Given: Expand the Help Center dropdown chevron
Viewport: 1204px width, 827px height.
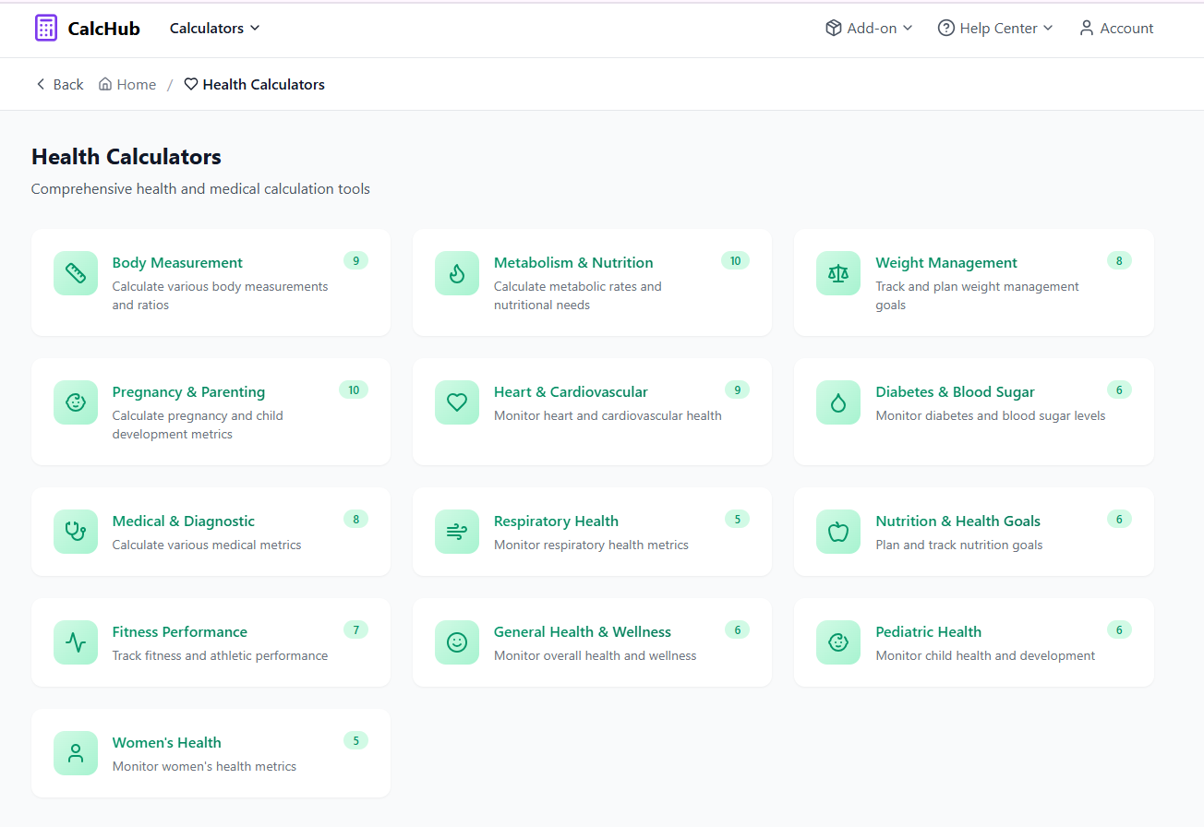Looking at the screenshot, I should (1048, 28).
